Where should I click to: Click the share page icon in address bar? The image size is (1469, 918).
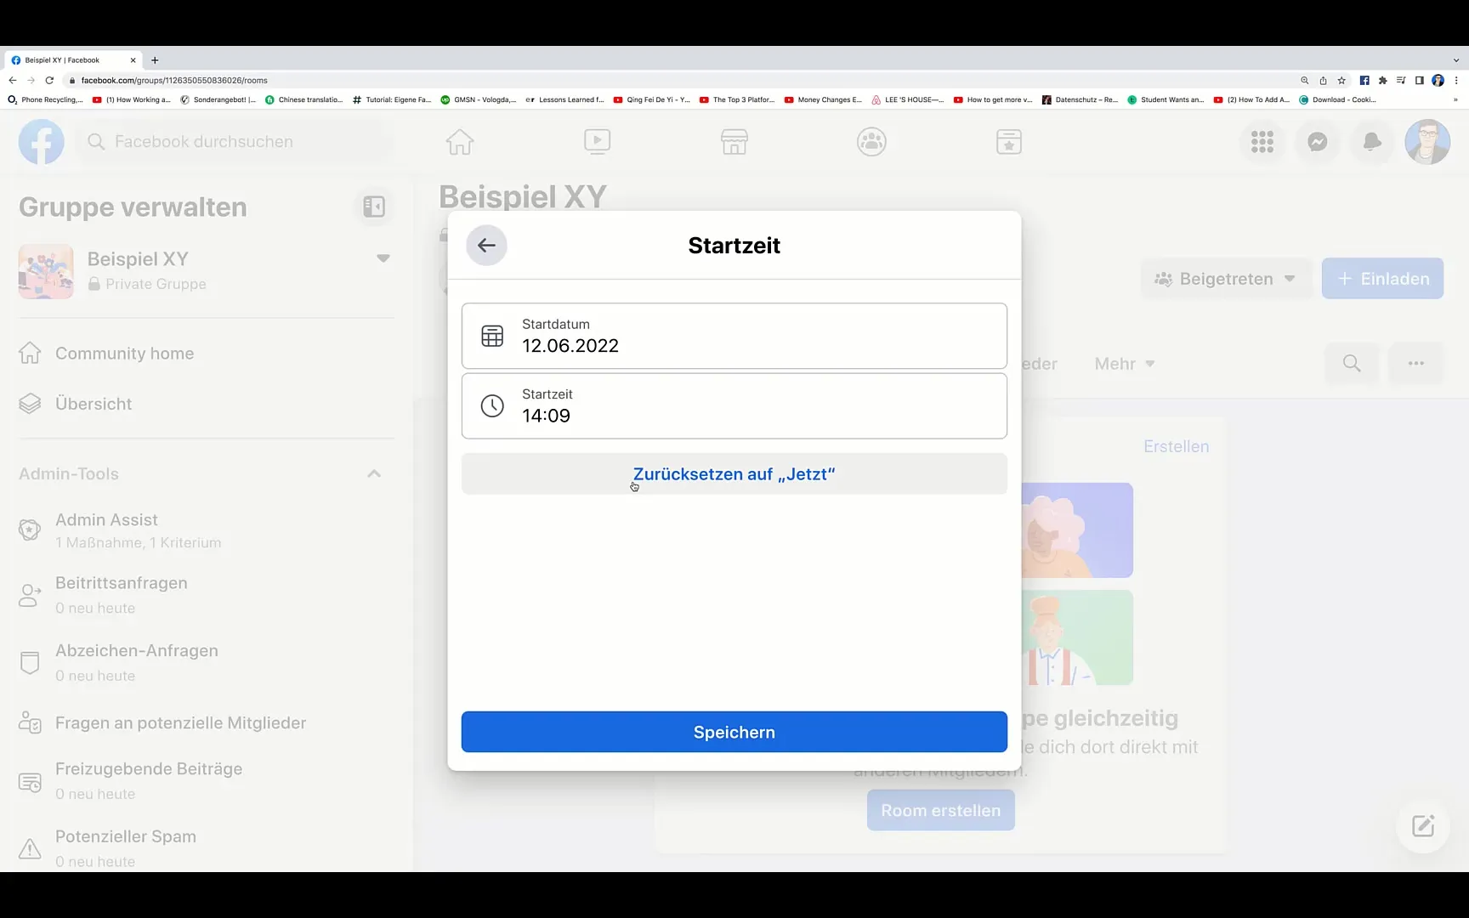tap(1323, 81)
